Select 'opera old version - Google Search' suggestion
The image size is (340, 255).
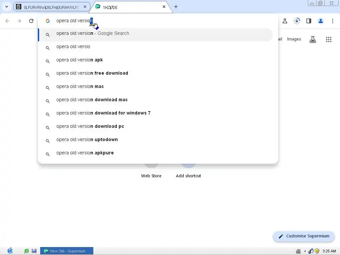155,35
